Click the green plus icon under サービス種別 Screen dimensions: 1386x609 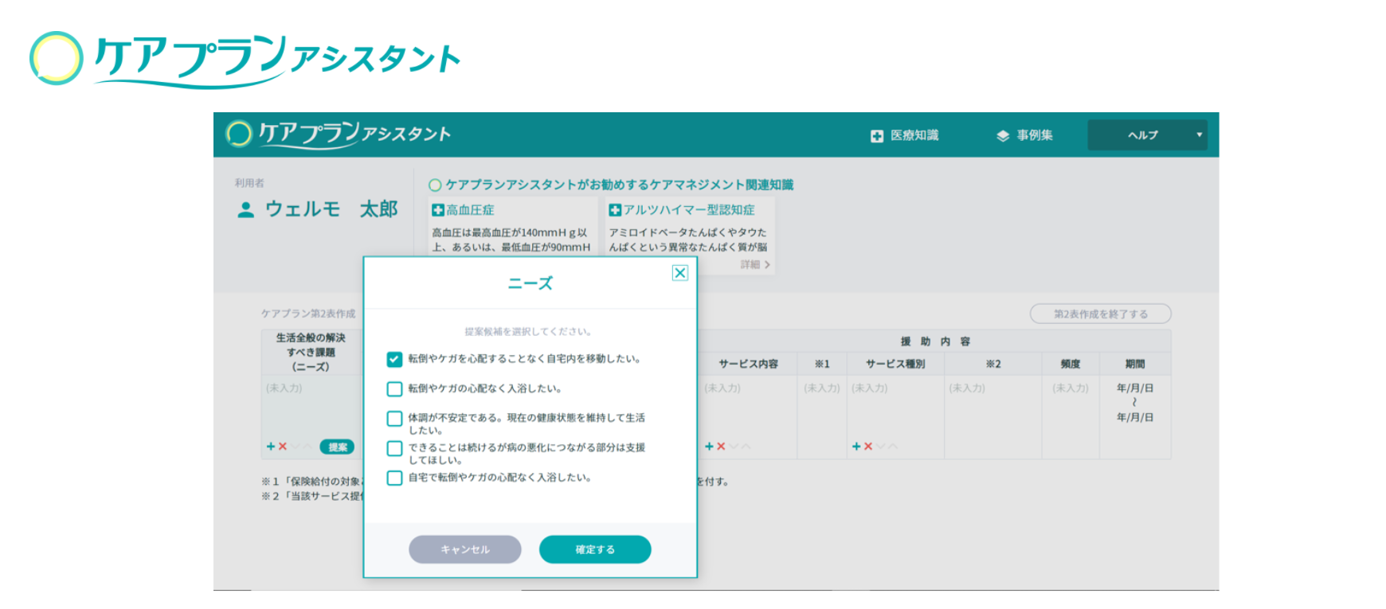(x=856, y=447)
